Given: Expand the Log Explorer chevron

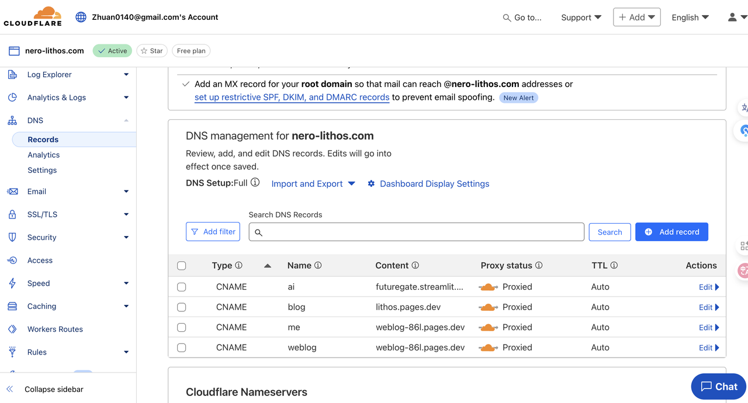Looking at the screenshot, I should (x=126, y=75).
